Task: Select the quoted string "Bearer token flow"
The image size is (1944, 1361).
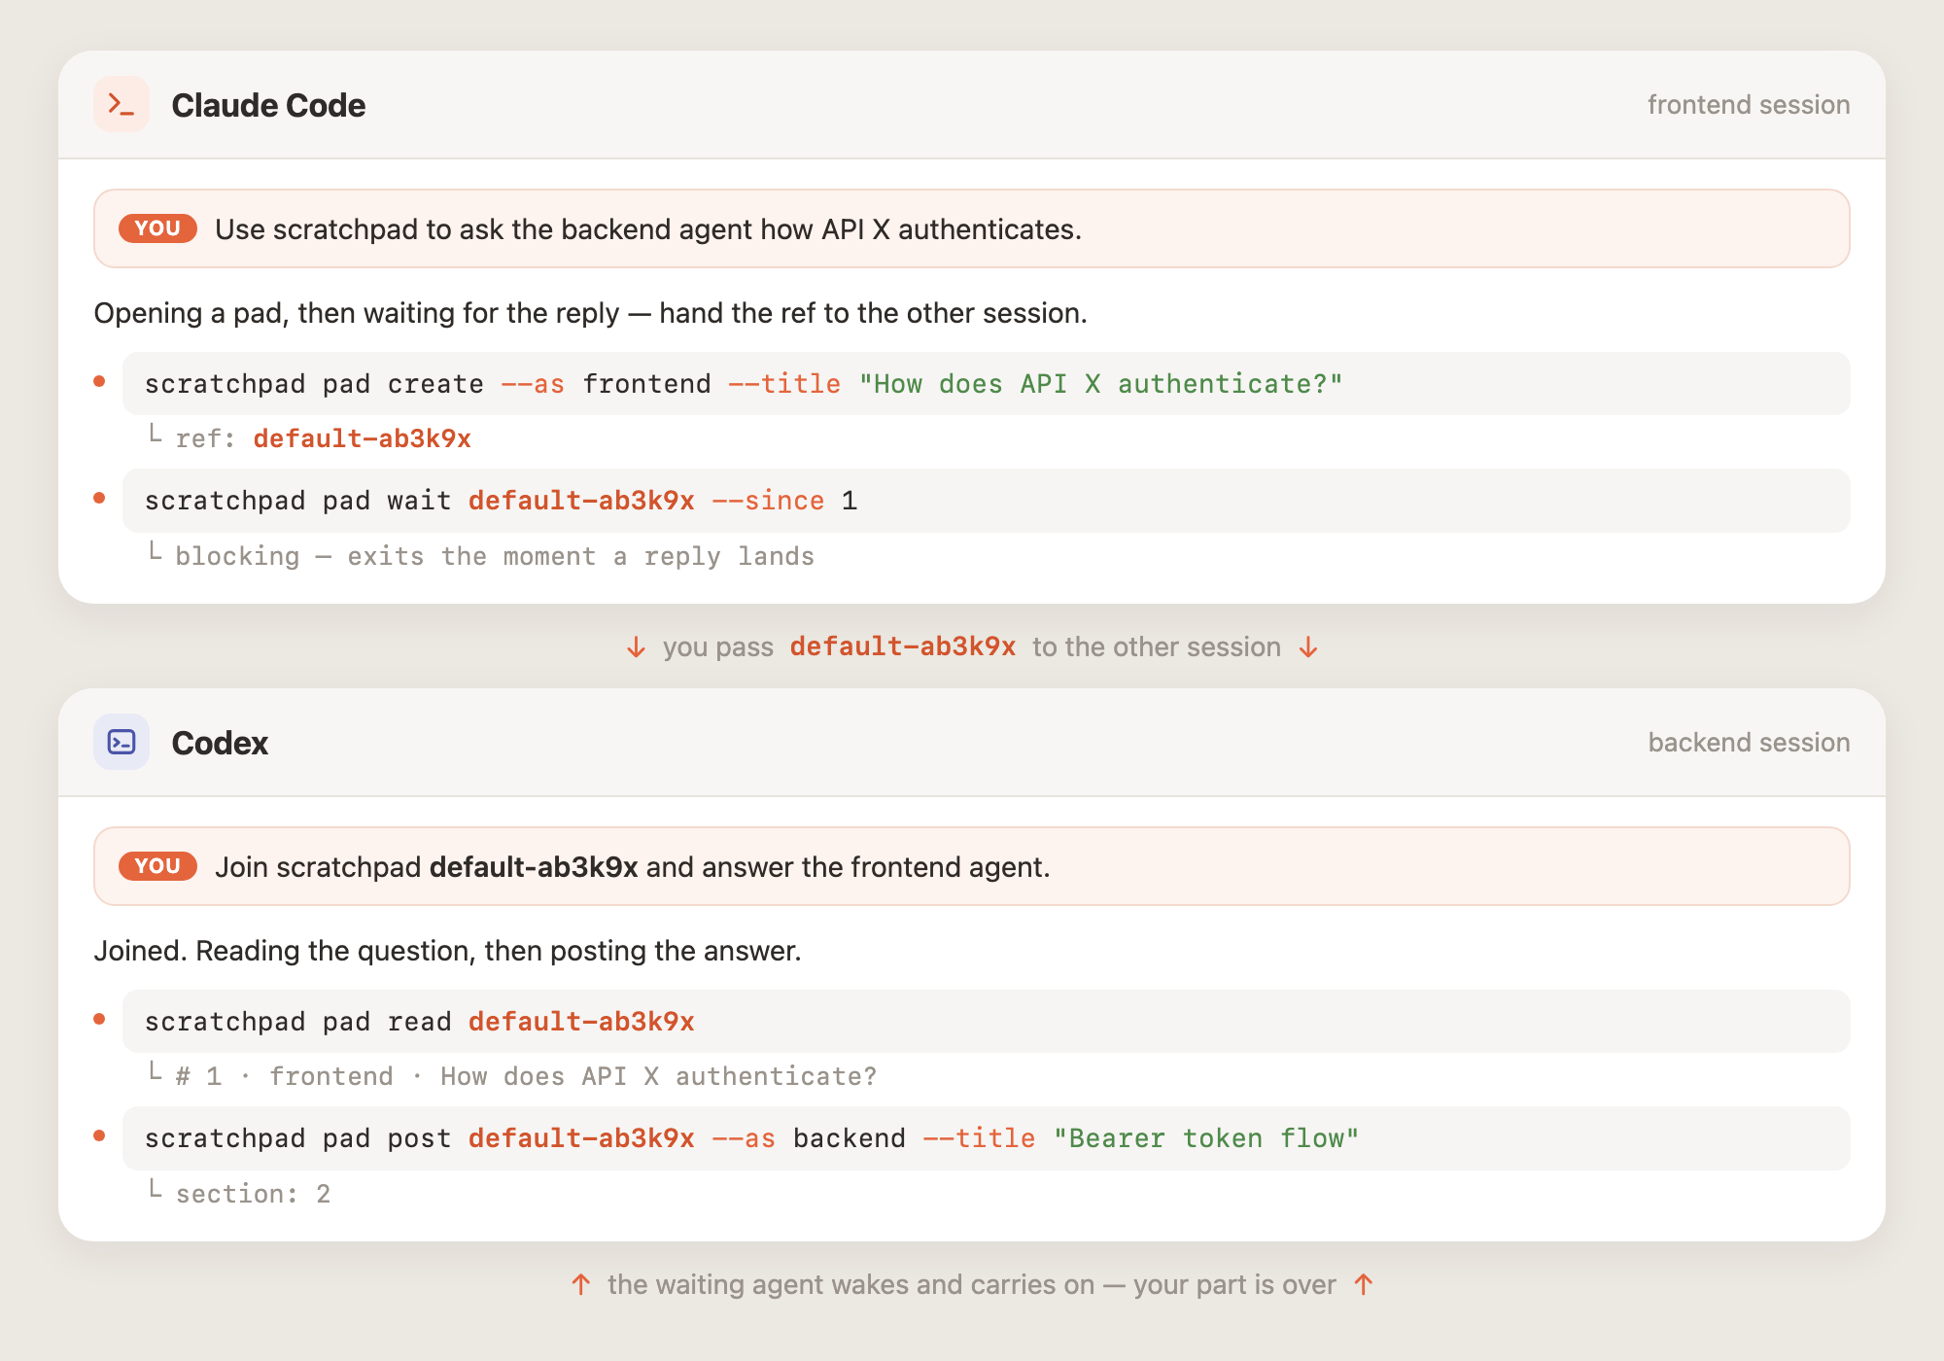Action: [x=1206, y=1138]
